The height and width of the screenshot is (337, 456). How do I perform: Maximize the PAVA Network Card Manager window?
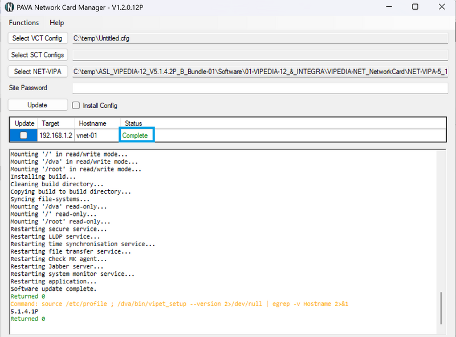click(x=416, y=7)
